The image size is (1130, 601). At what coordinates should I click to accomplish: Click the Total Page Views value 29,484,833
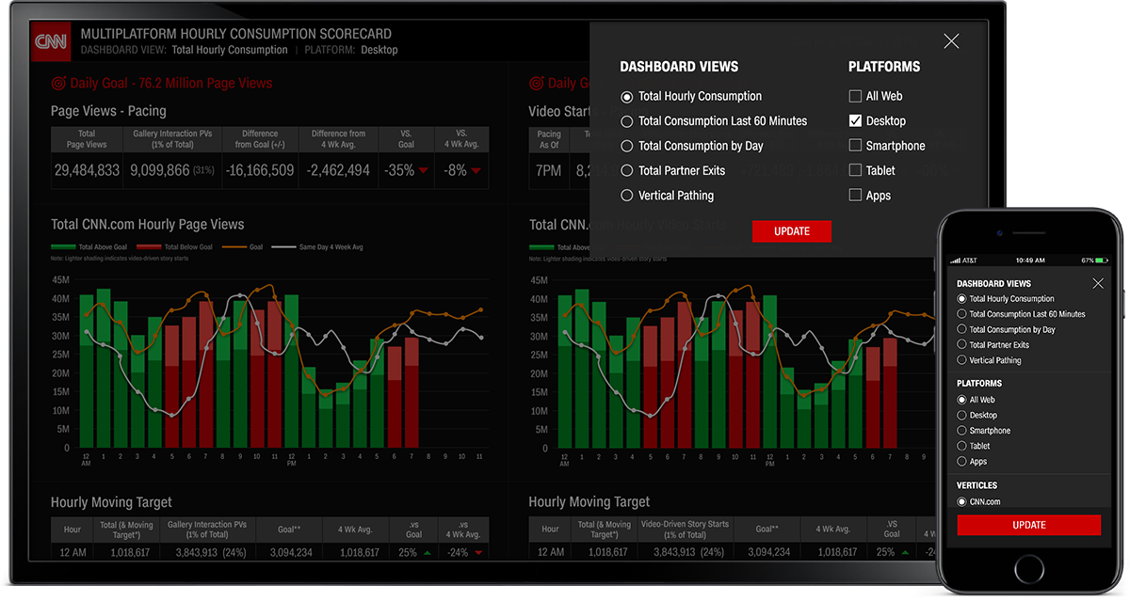pos(87,170)
